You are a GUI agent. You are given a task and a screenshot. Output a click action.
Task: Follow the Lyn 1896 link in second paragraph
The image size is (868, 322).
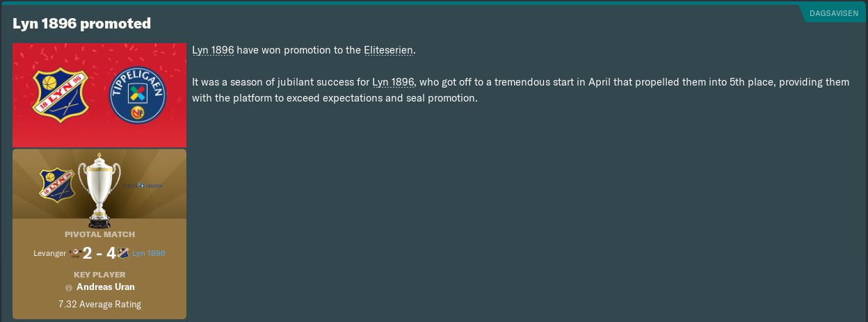(x=393, y=82)
